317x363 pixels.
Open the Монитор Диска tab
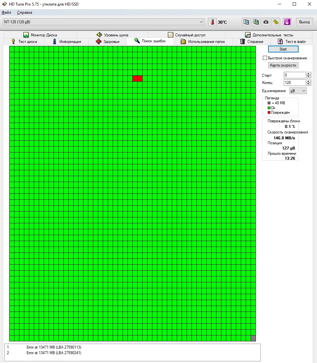(x=40, y=35)
